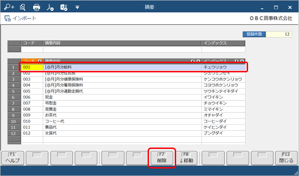Viewport: 299px width, 176px height.
Task: Select cell [@月]月分通勤定期代
Action: pyautogui.click(x=122, y=91)
